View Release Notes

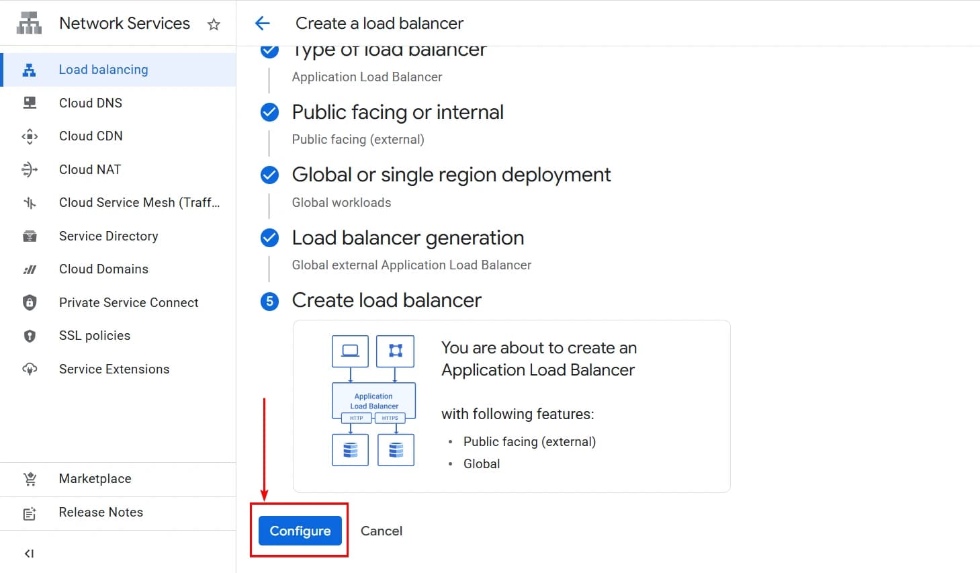101,512
